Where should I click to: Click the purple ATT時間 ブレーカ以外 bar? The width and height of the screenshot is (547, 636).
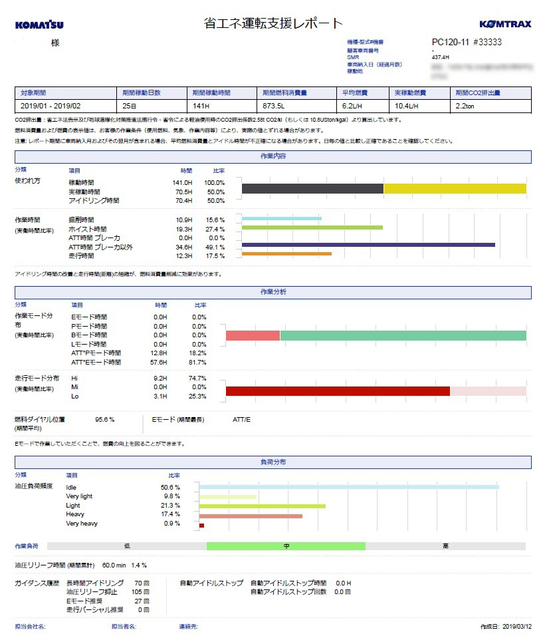point(368,245)
